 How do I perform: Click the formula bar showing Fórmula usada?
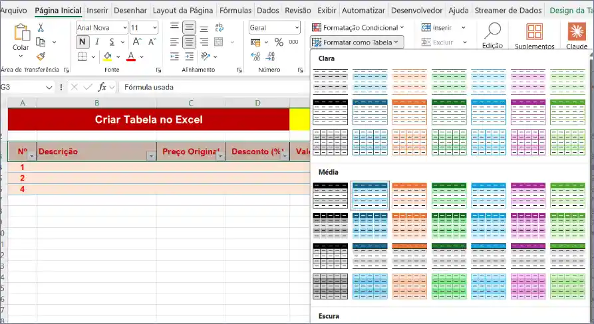(214, 88)
